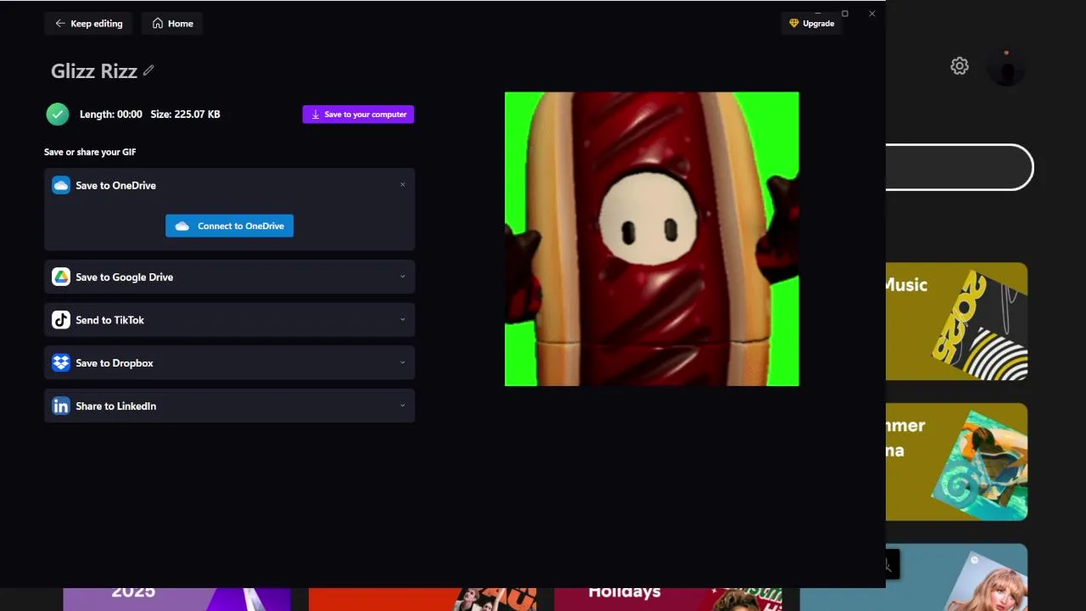The height and width of the screenshot is (611, 1086).
Task: Click Connect to OneDrive button
Action: [229, 226]
